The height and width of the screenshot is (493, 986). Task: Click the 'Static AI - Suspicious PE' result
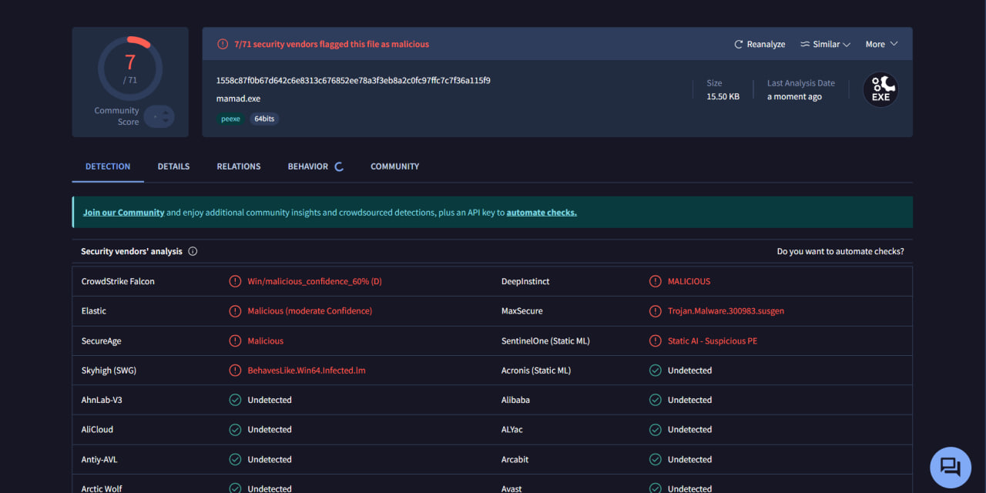click(713, 340)
